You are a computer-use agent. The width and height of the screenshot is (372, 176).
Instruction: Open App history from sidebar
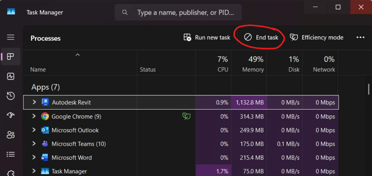pos(11,96)
